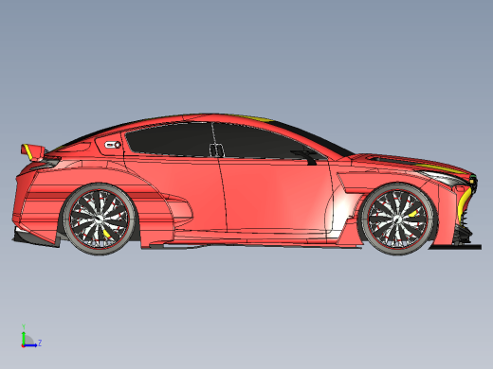Select the yellow brake caliper on front wheel
Screen dimensions: 493x369
click(x=413, y=213)
